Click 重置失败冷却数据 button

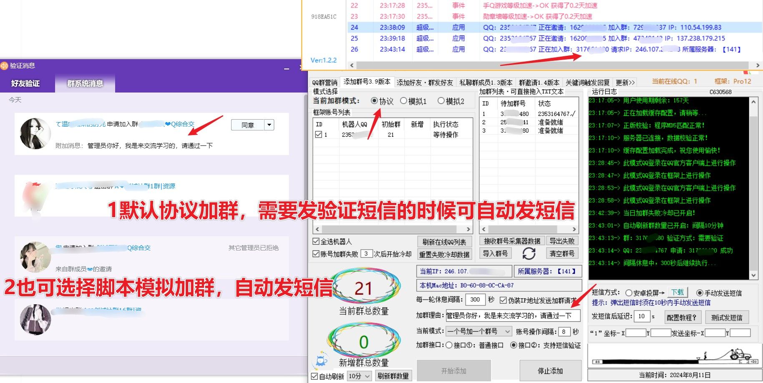point(444,254)
